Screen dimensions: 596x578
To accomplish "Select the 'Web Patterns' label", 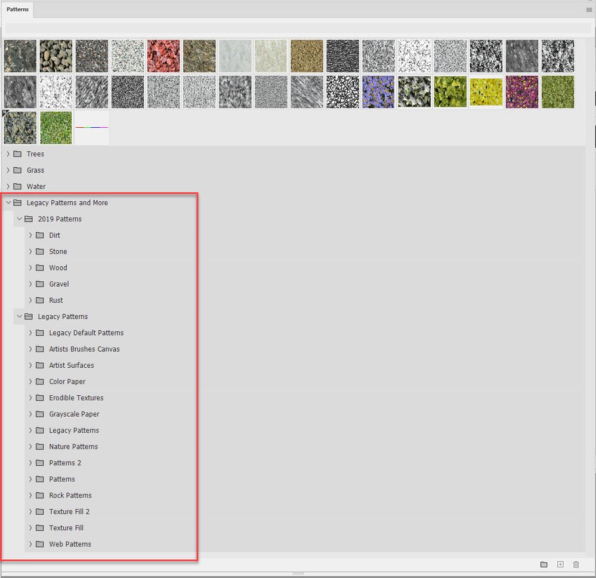I will [70, 544].
